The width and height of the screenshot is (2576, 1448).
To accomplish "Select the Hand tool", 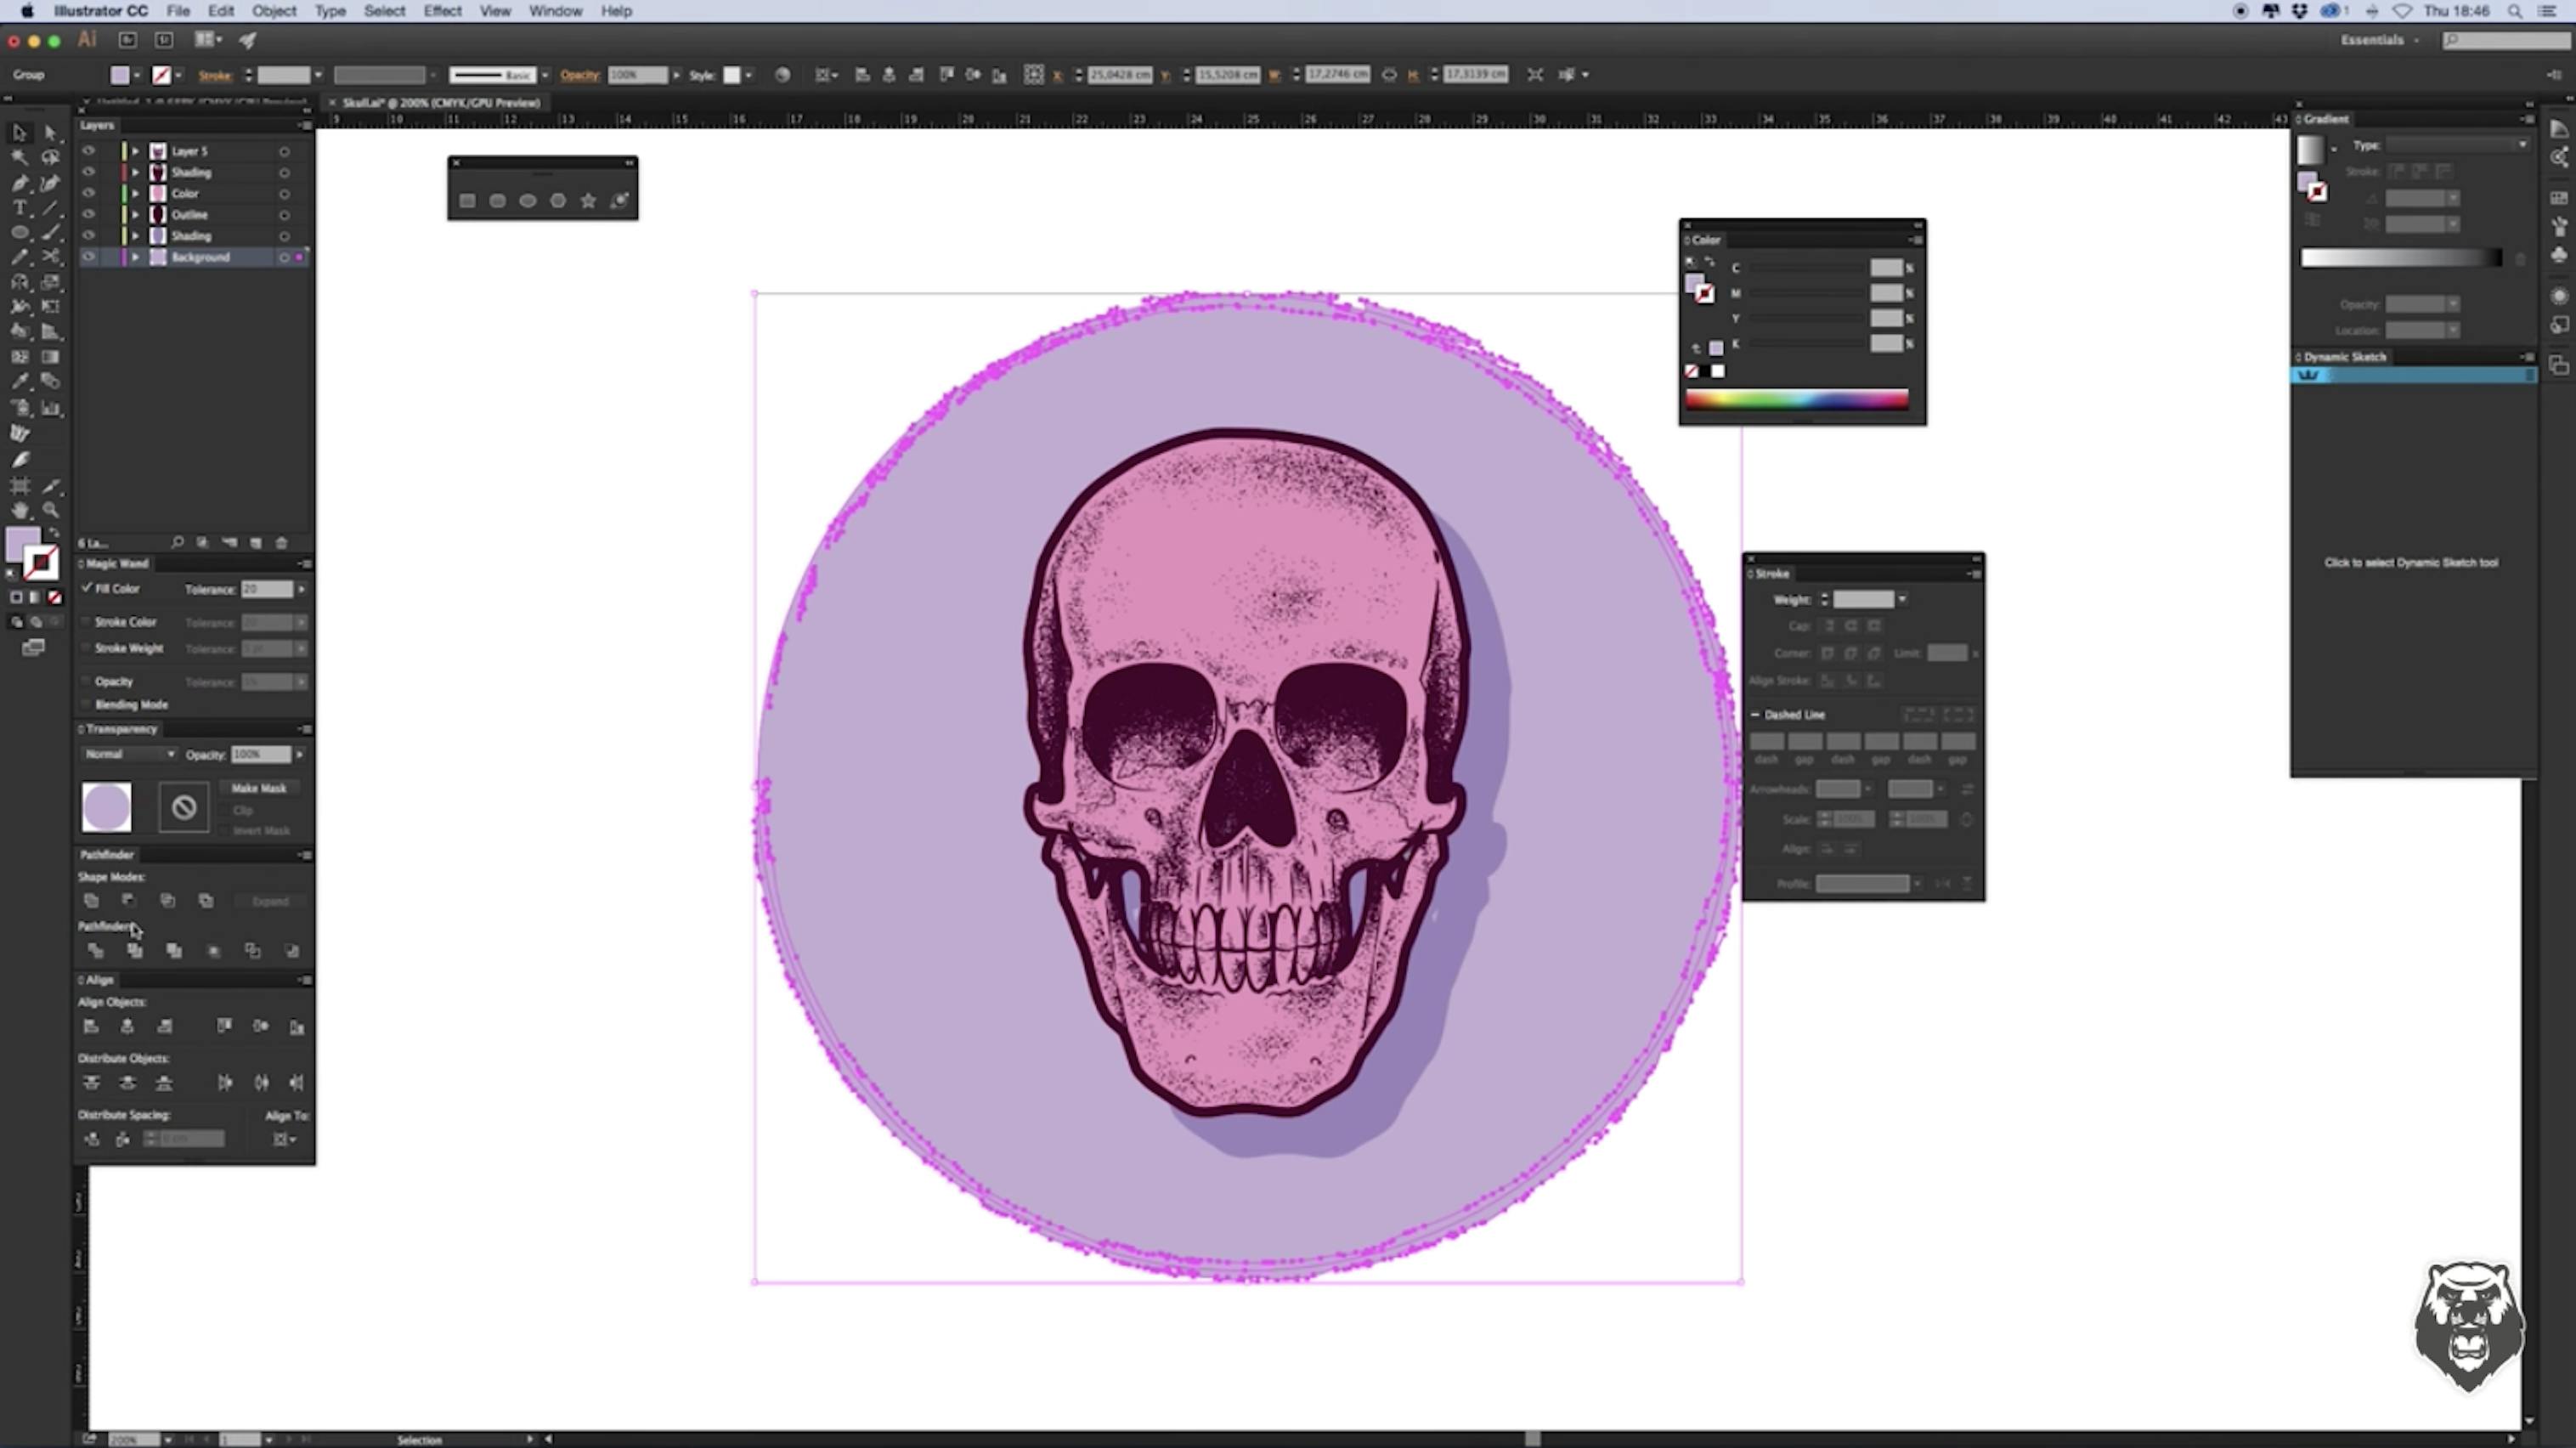I will (19, 510).
